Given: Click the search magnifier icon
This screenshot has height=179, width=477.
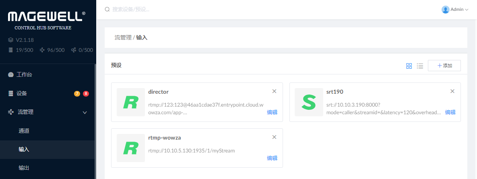Looking at the screenshot, I should pos(107,9).
